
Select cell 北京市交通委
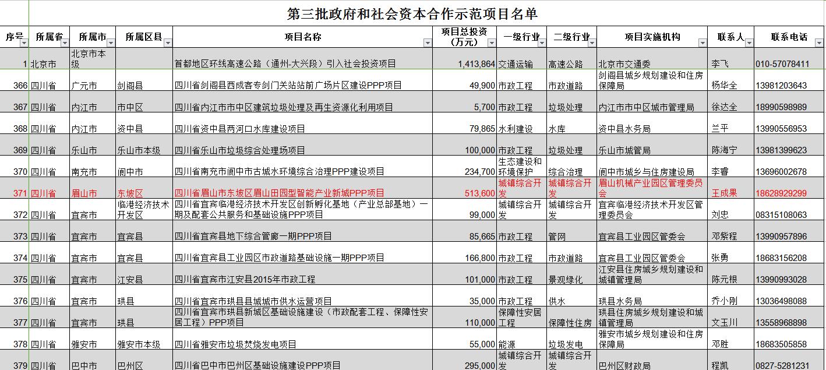[x=652, y=59]
